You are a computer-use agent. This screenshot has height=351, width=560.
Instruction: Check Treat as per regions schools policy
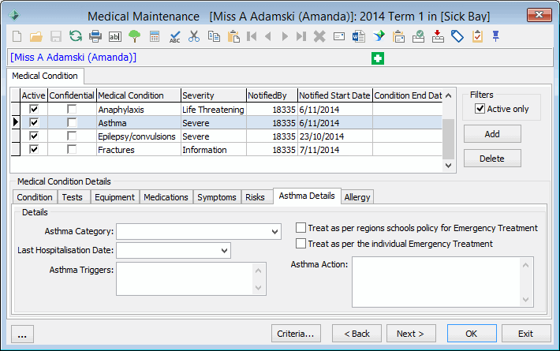[x=301, y=228]
